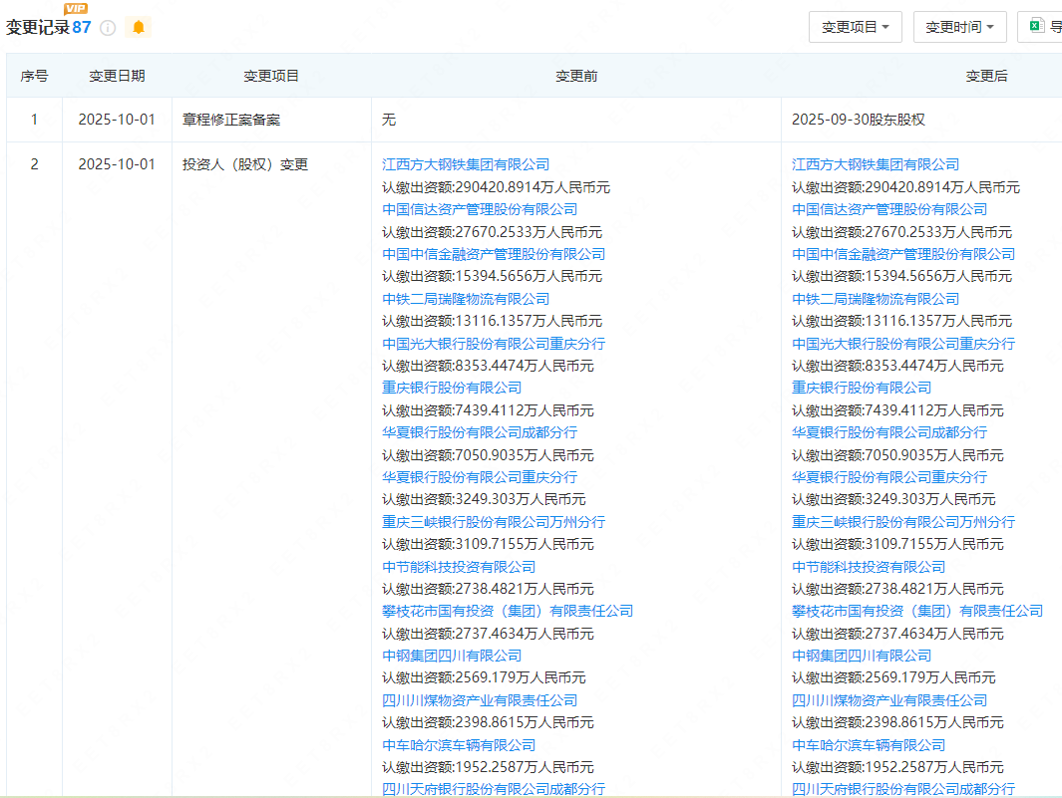Click the 变更记录 section title
1062x798 pixels.
click(x=38, y=27)
